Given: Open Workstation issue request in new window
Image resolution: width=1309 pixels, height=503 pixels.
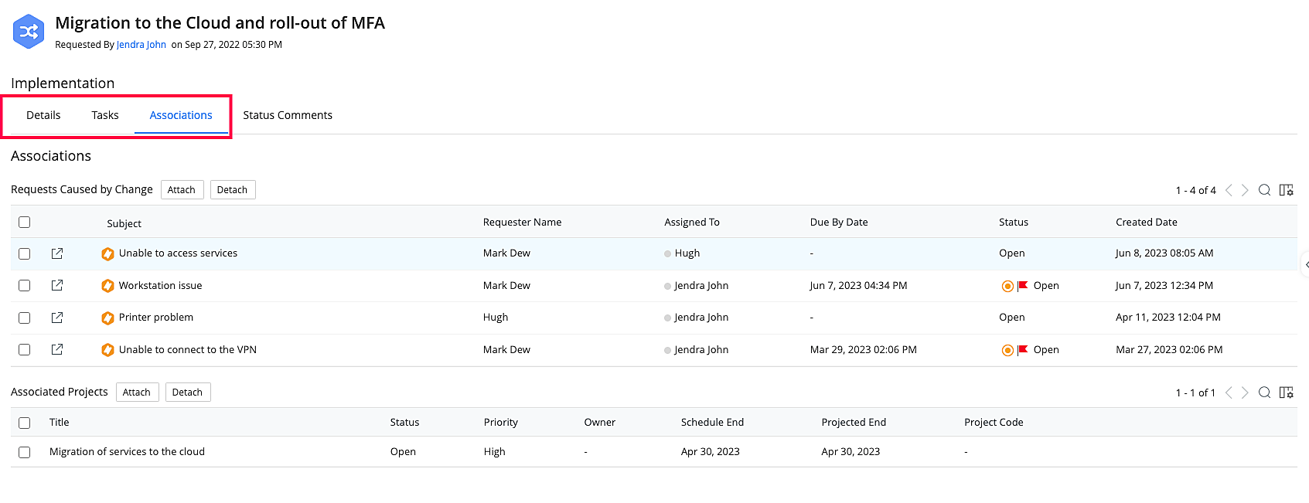Looking at the screenshot, I should [x=57, y=286].
